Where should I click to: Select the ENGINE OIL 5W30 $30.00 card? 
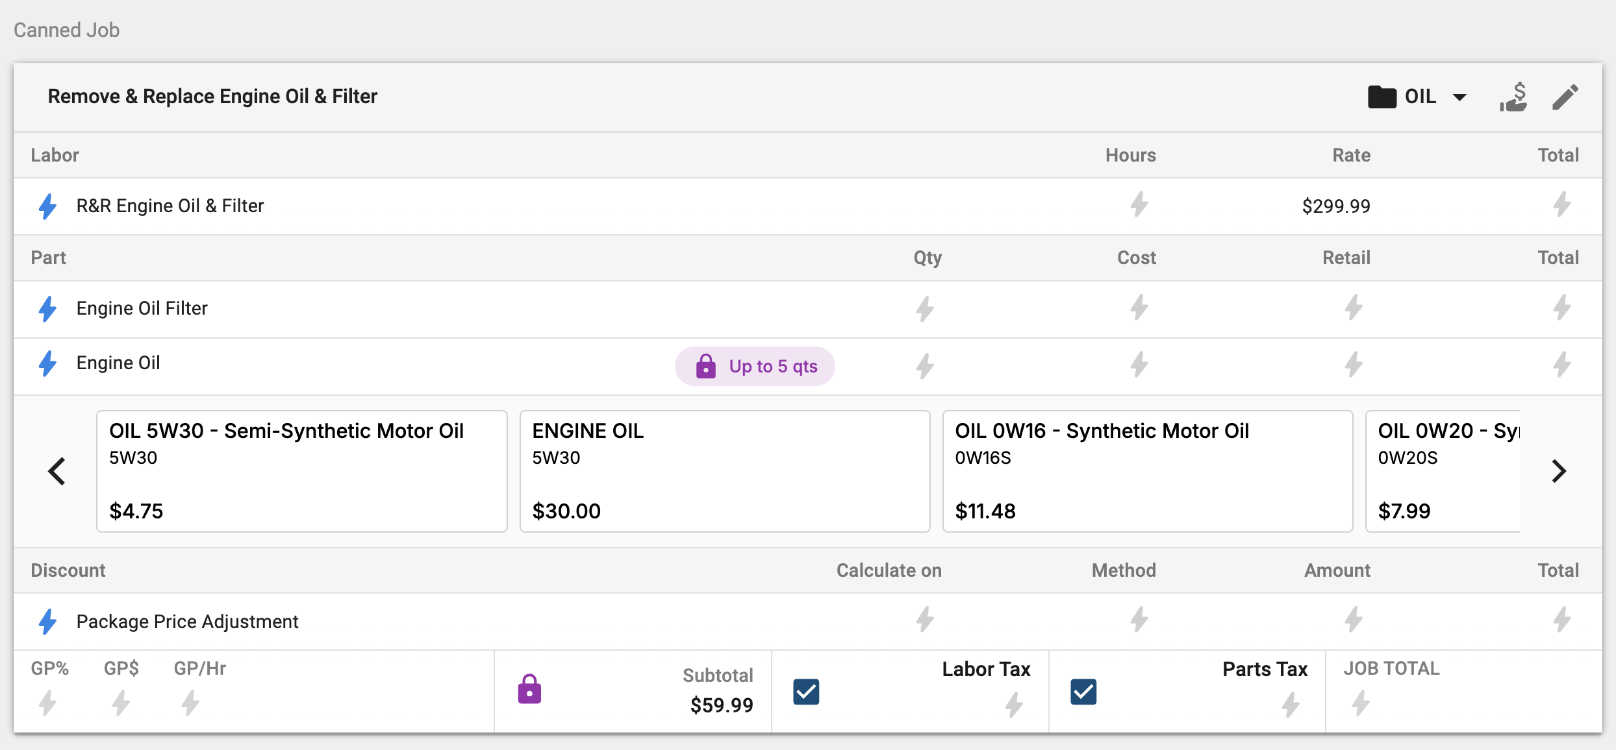click(725, 471)
